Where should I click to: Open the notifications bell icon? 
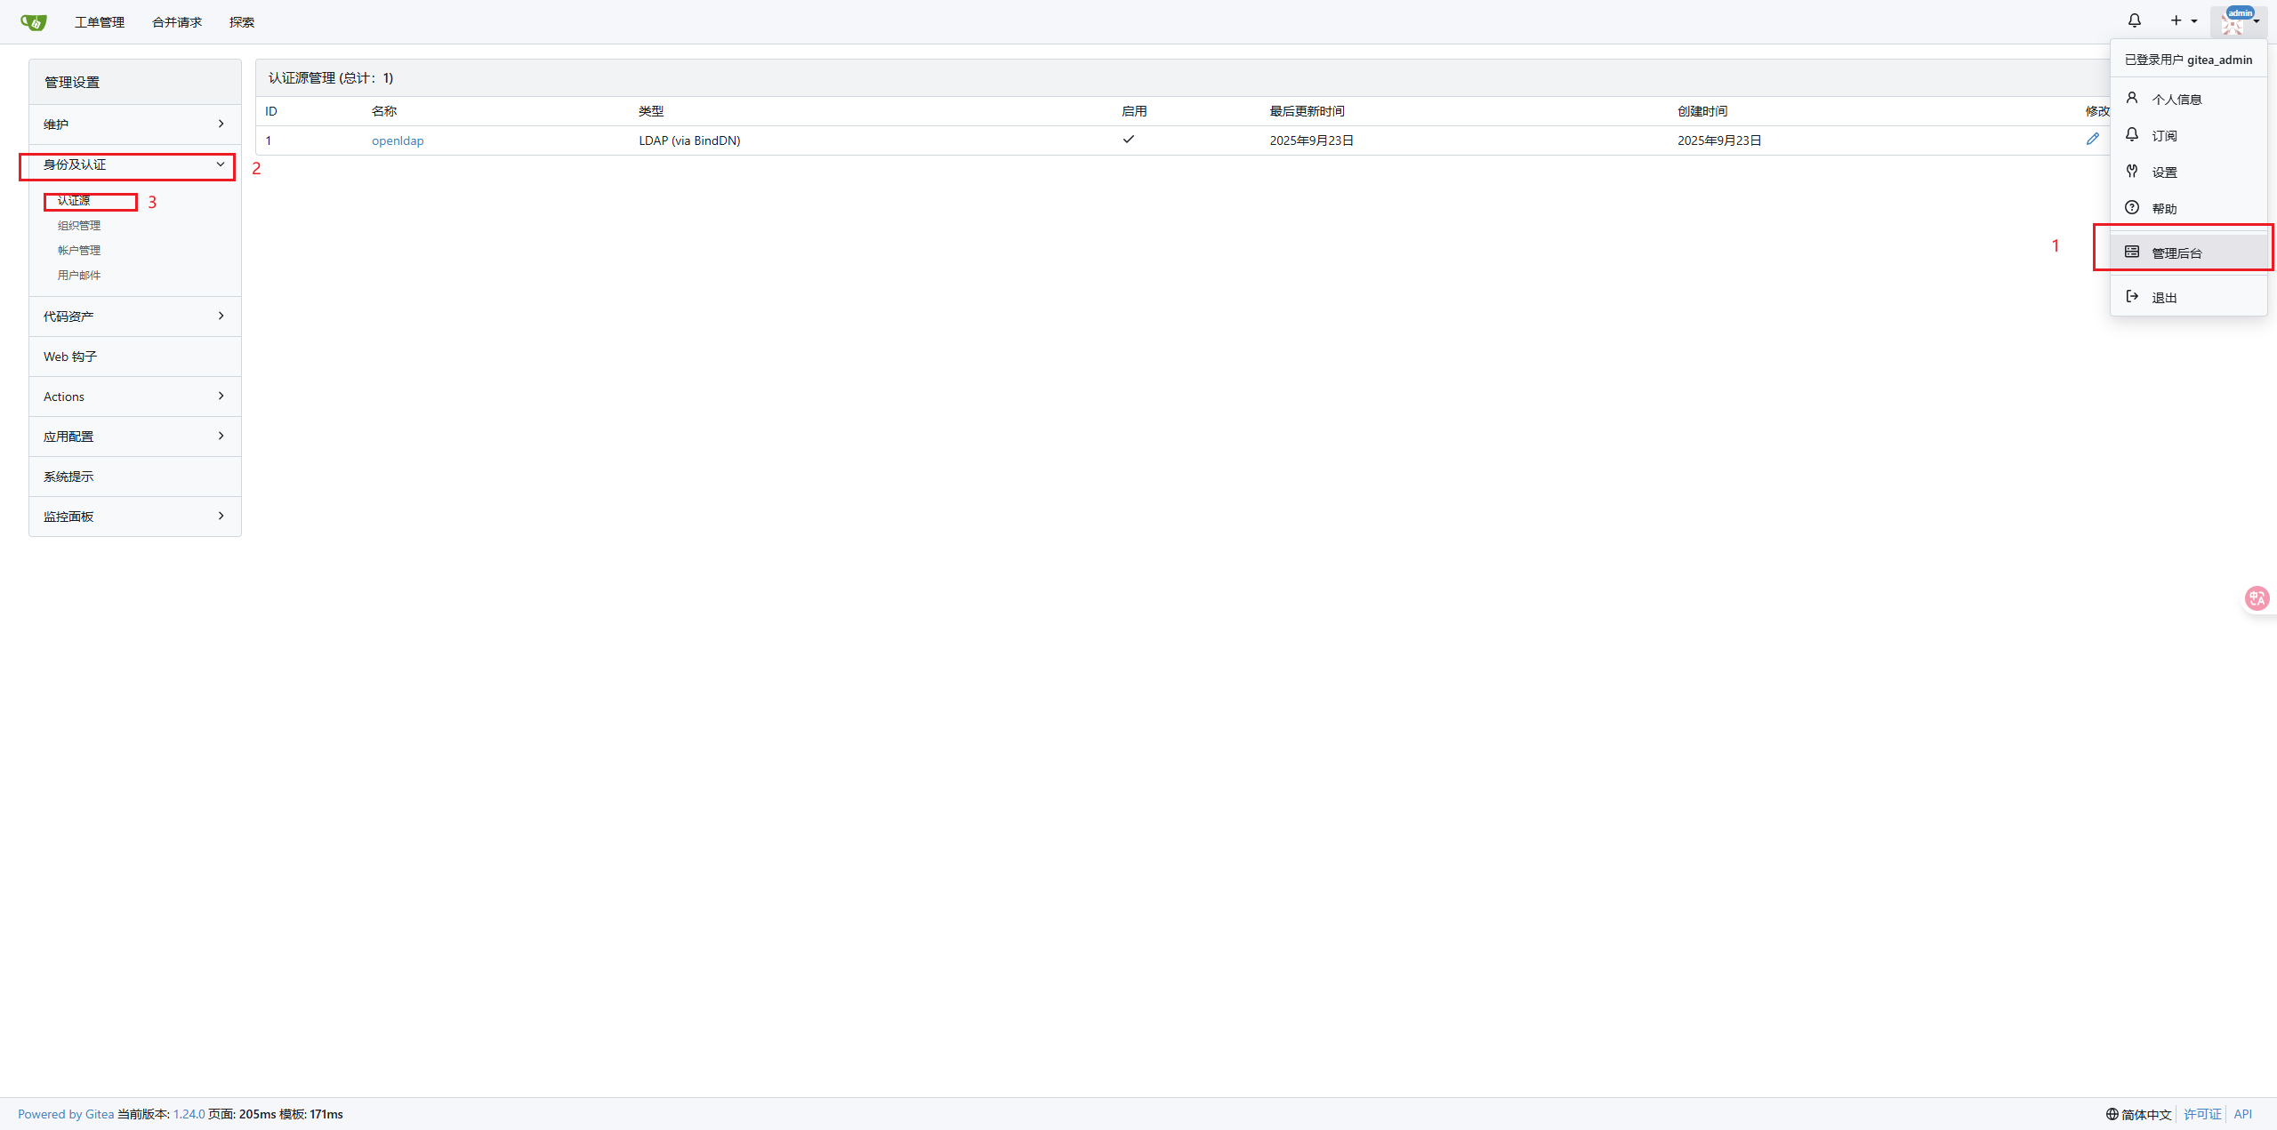2134,20
